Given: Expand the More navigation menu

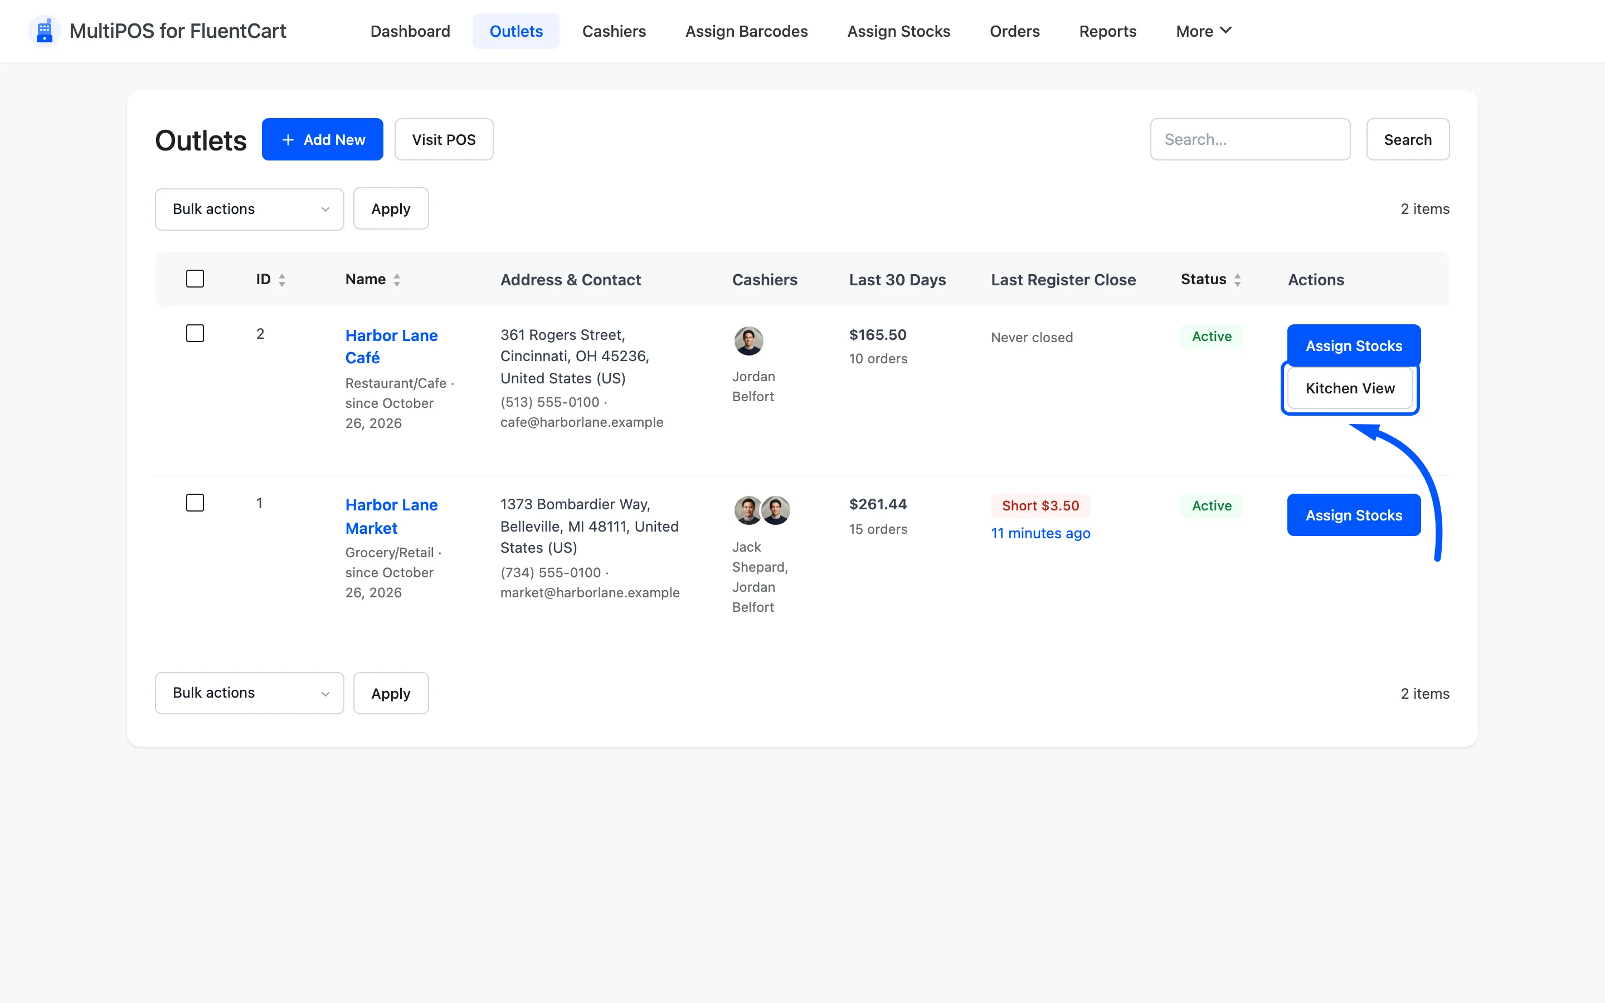Looking at the screenshot, I should (1203, 31).
